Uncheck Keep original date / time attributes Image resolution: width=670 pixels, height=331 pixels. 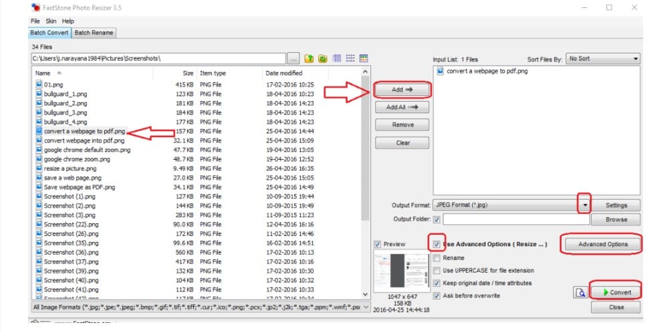(x=436, y=283)
